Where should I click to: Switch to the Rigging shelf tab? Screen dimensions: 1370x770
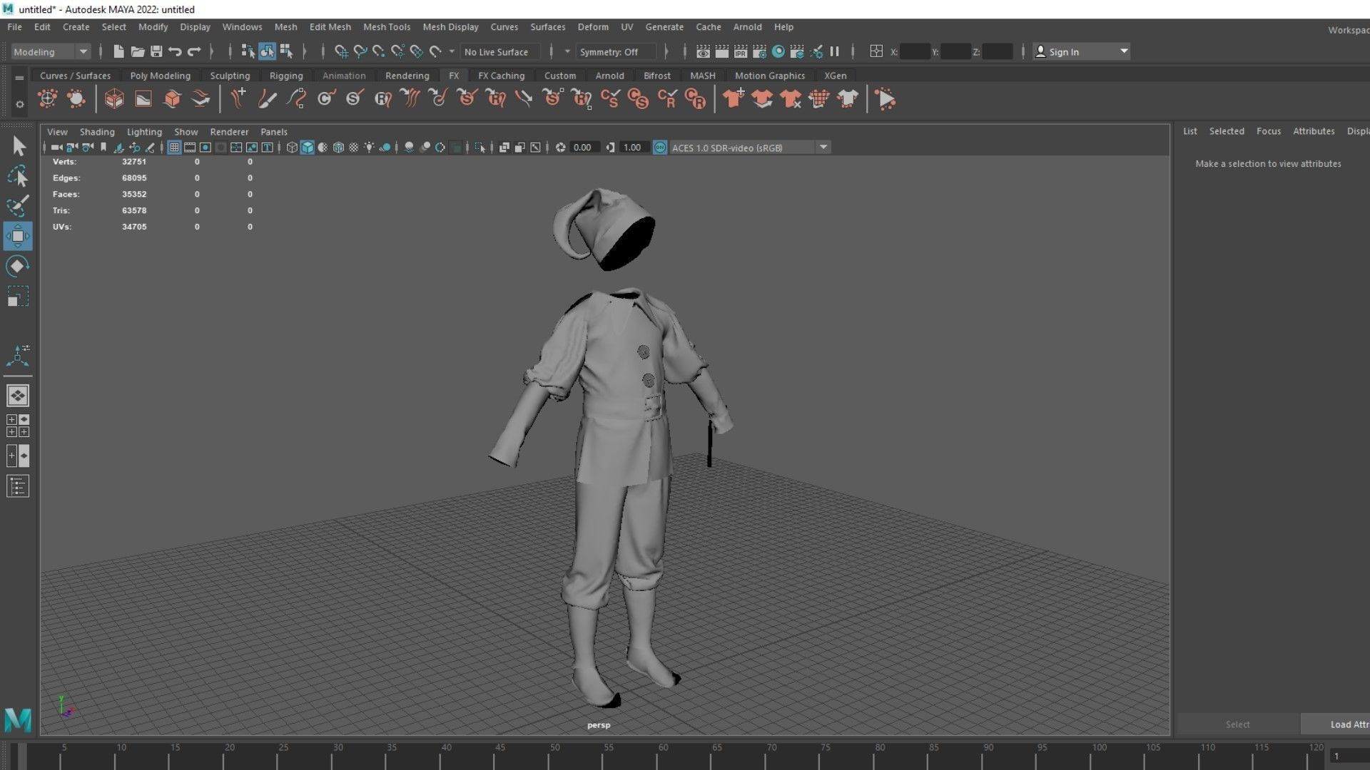[x=286, y=76]
